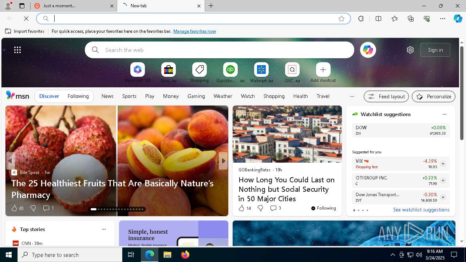Launch Firefox from taskbar

(x=185, y=255)
